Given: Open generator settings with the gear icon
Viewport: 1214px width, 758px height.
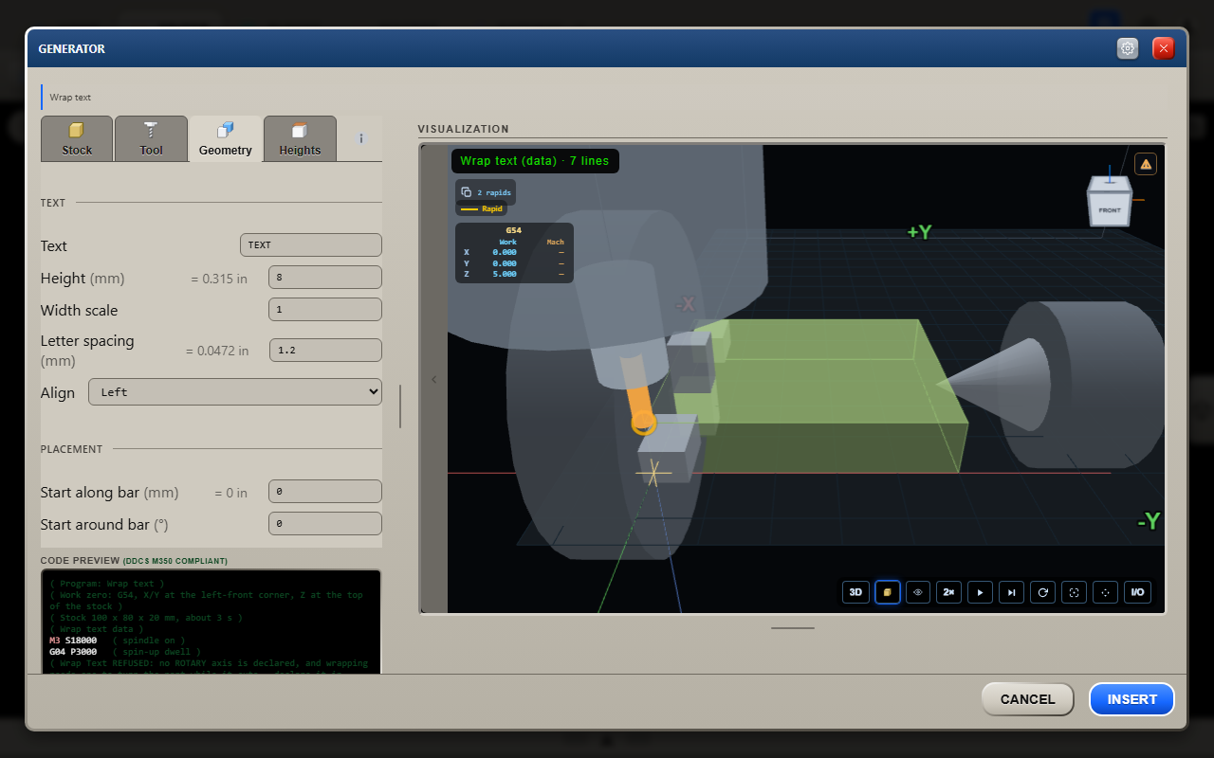Looking at the screenshot, I should 1128,48.
